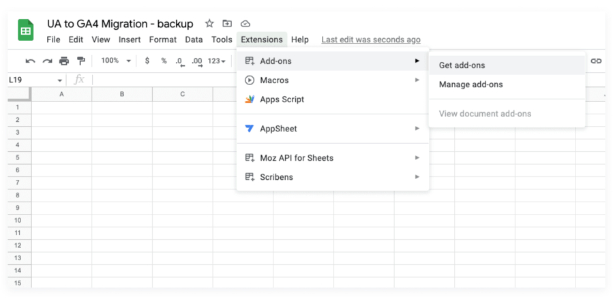The height and width of the screenshot is (299, 613).
Task: Open the File menu
Action: click(x=53, y=40)
